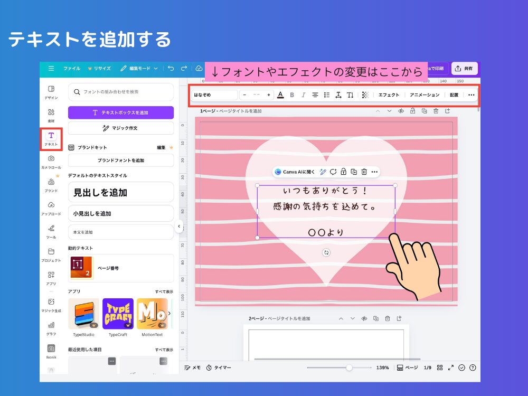Viewport: 528px width, 396px height.
Task: Adjust the zoom slider at the bottom
Action: click(350, 367)
